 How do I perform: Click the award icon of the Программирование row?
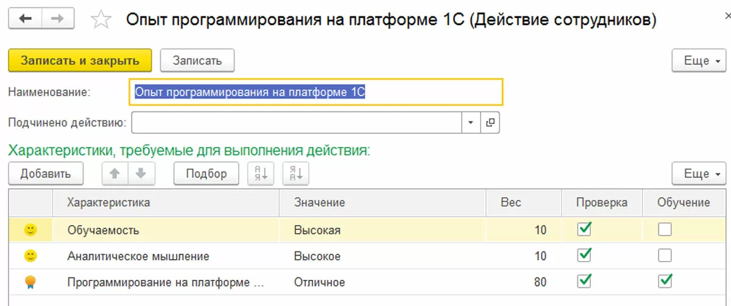pos(30,282)
